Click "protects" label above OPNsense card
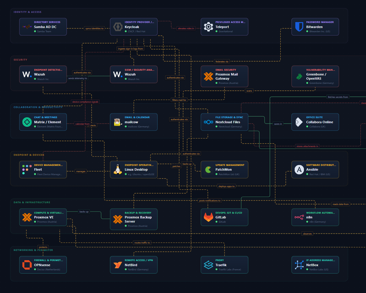The image size is (366, 293). point(43,247)
